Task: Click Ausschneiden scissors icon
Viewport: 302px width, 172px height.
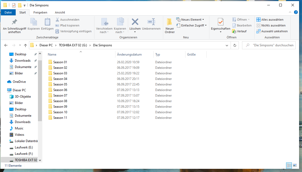Action: [x=57, y=20]
